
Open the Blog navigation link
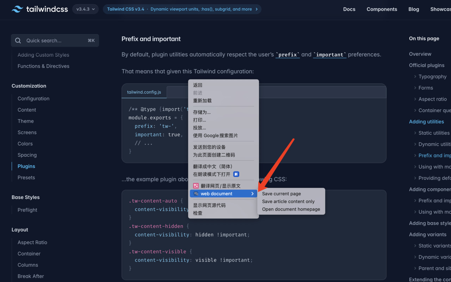pyautogui.click(x=414, y=9)
